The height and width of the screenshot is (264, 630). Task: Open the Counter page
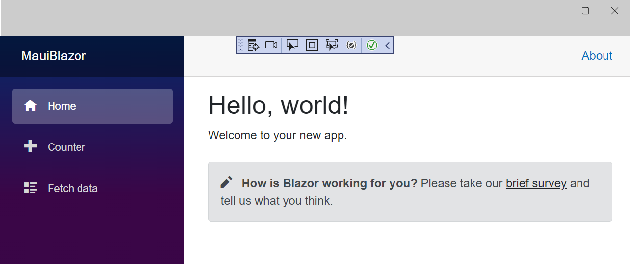point(92,147)
